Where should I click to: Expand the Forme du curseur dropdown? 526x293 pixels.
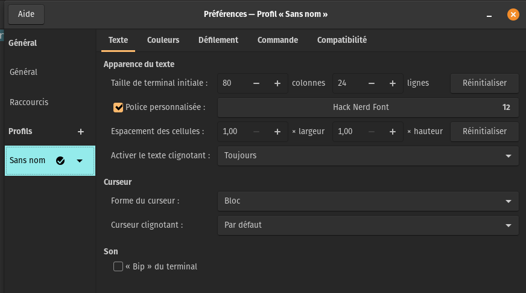point(368,201)
